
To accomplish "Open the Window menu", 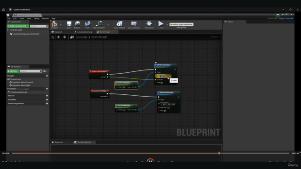I will 45,19.
